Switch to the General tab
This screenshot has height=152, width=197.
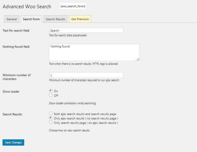tap(11, 19)
